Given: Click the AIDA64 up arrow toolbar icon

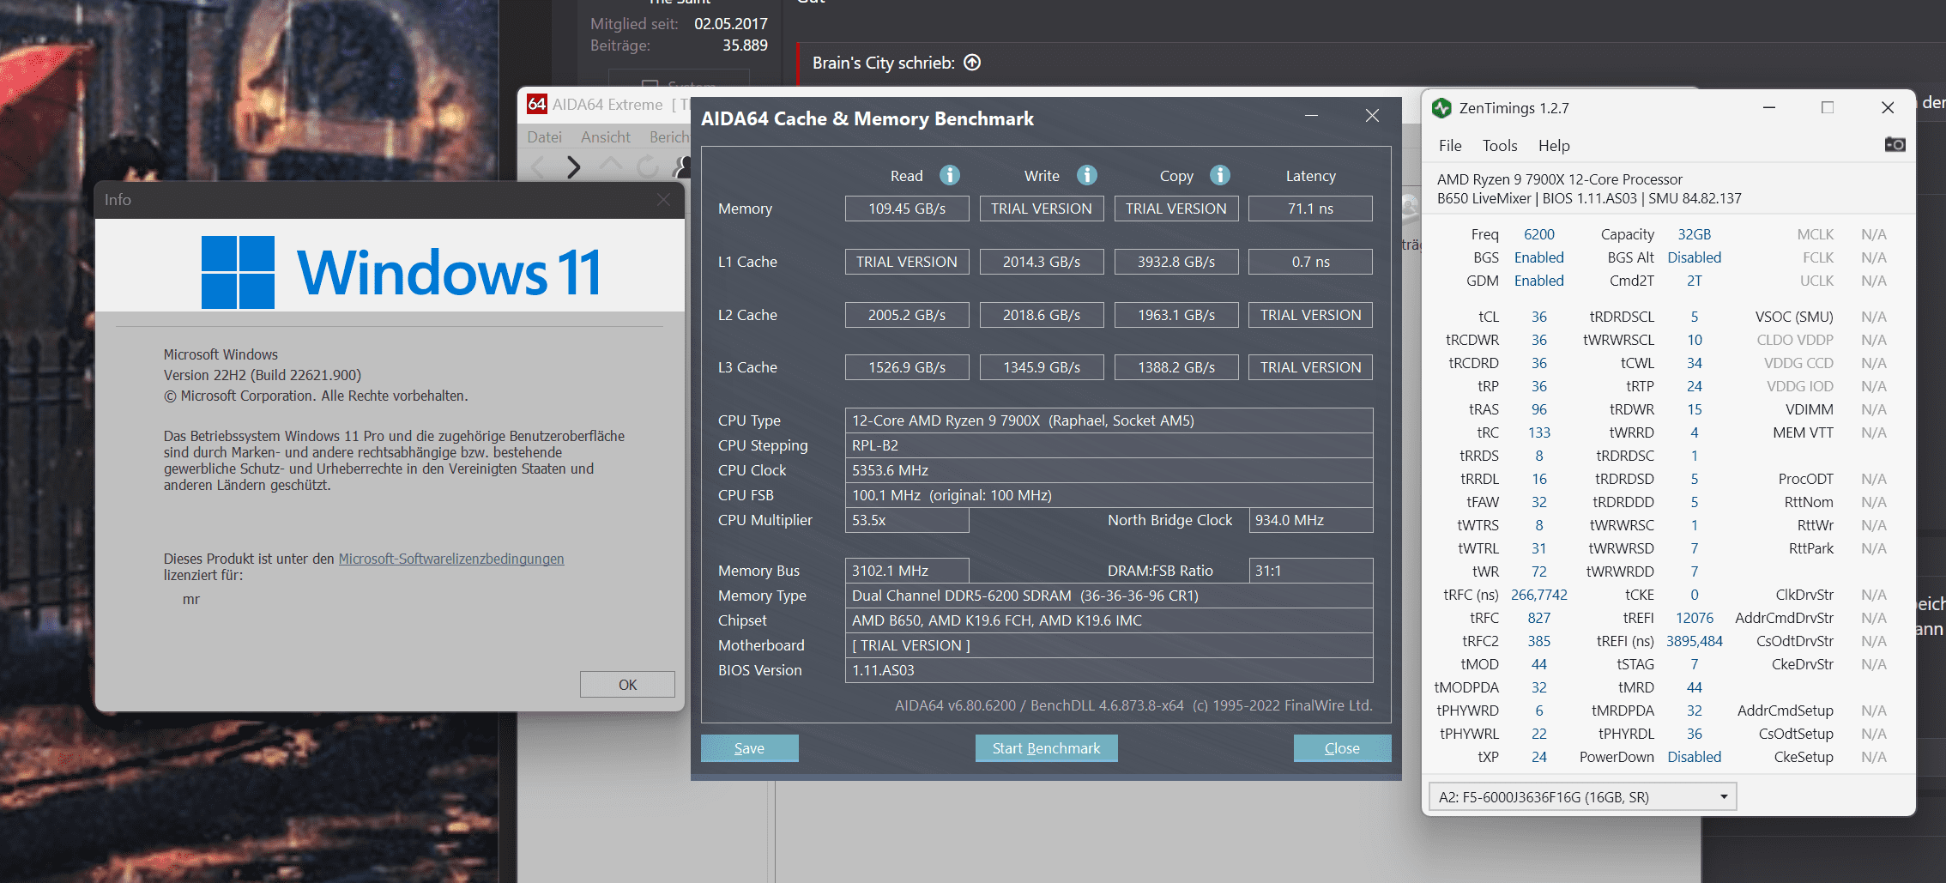Looking at the screenshot, I should (x=610, y=165).
